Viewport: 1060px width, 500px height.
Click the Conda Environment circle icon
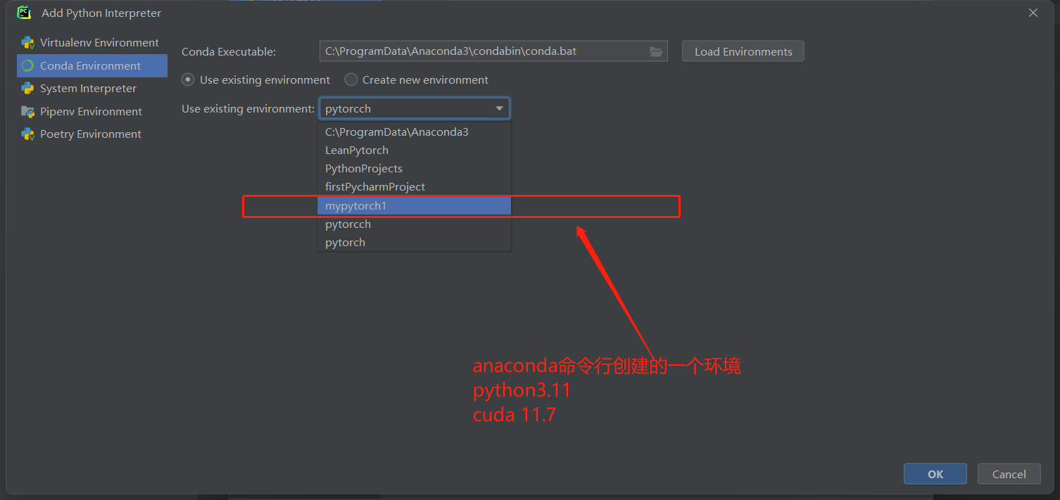pyautogui.click(x=27, y=66)
